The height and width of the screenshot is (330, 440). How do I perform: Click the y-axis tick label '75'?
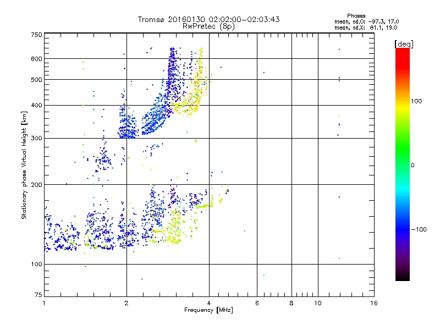[38, 295]
